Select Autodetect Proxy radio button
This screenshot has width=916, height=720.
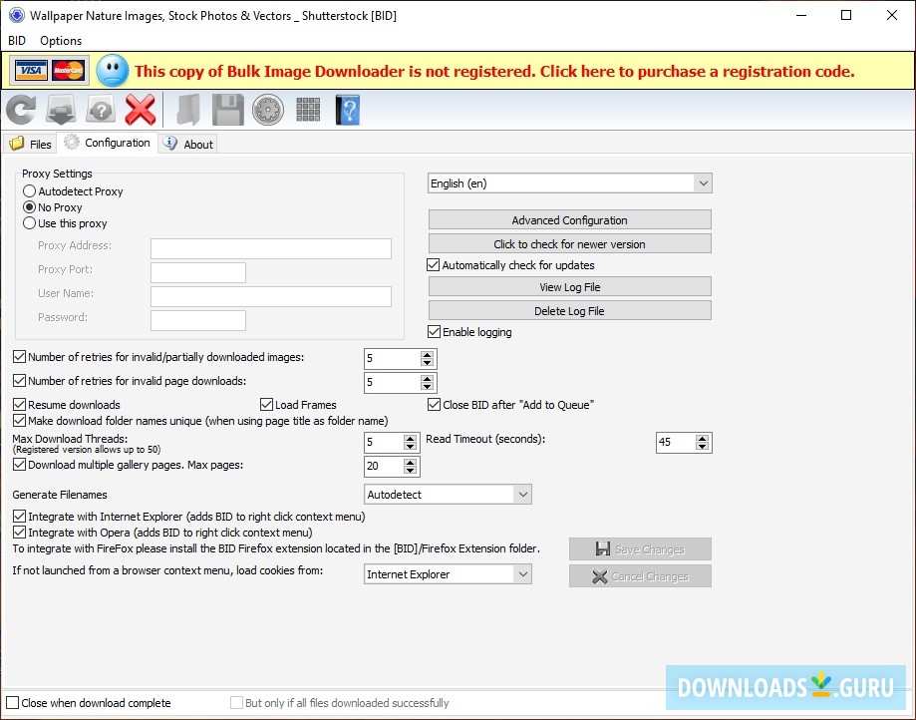coord(29,191)
